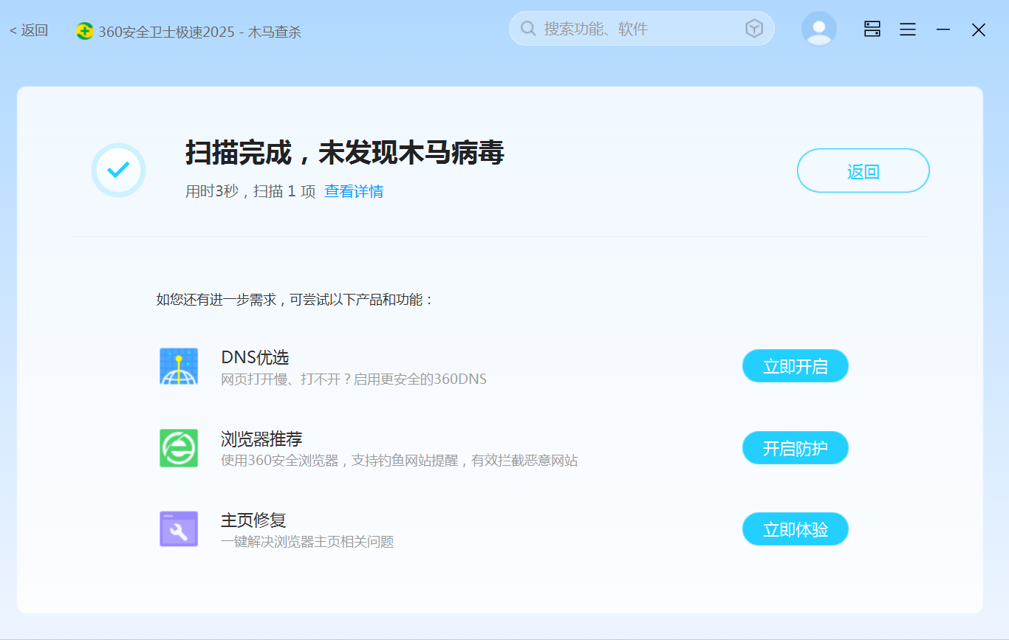Click the 360 logo icon in title bar
The image size is (1009, 640).
click(85, 31)
